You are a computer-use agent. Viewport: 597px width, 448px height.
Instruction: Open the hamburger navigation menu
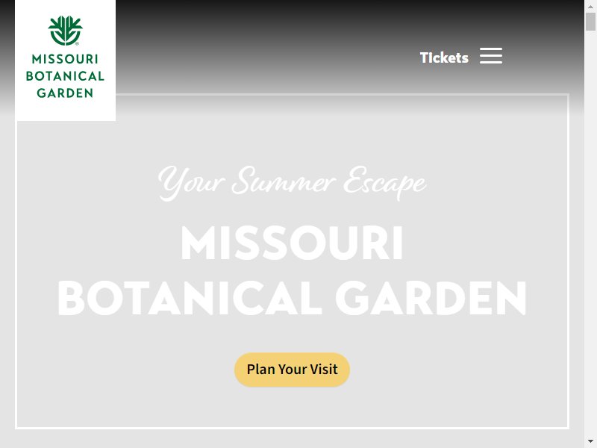coord(491,56)
